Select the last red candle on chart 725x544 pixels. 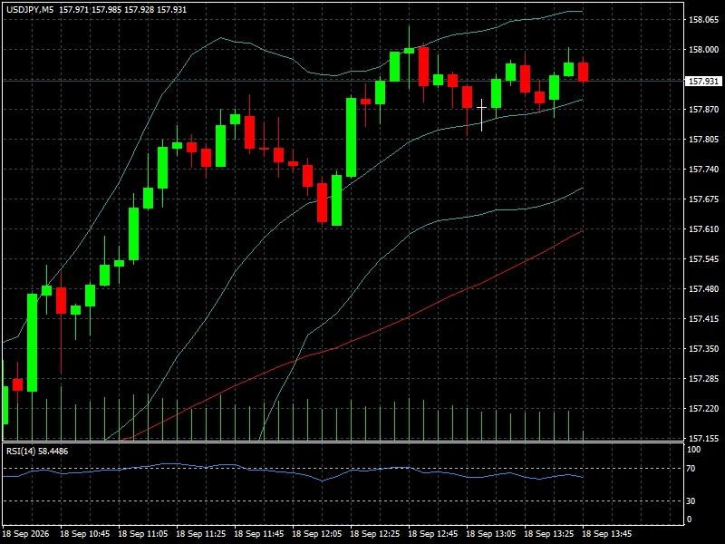pyautogui.click(x=583, y=72)
